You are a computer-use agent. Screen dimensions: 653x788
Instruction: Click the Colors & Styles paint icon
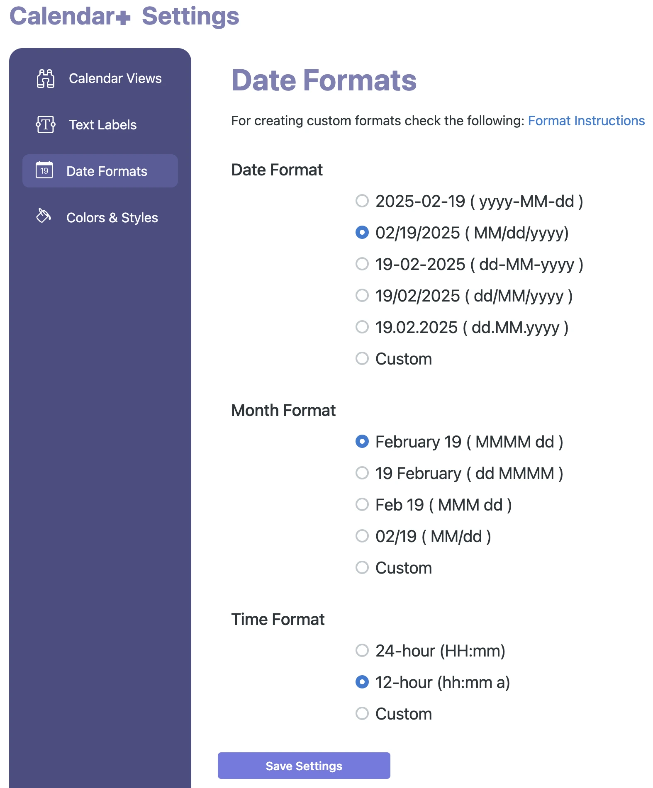coord(43,216)
